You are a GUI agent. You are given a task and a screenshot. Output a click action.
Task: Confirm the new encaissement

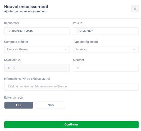pyautogui.click(x=71, y=125)
